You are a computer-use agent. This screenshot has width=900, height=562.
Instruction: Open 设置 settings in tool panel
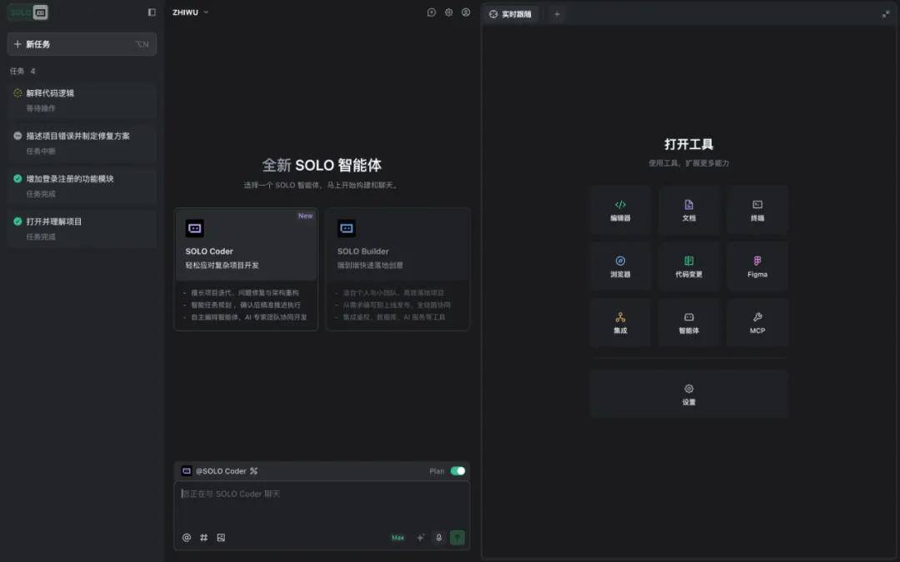click(689, 394)
